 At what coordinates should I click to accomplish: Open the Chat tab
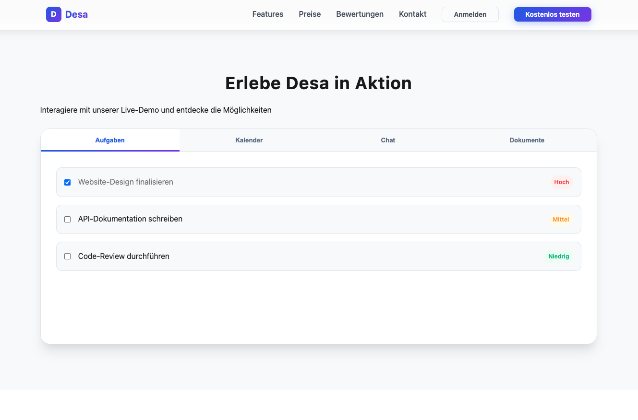pyautogui.click(x=388, y=140)
